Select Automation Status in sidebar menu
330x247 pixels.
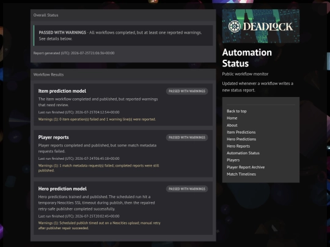243,153
